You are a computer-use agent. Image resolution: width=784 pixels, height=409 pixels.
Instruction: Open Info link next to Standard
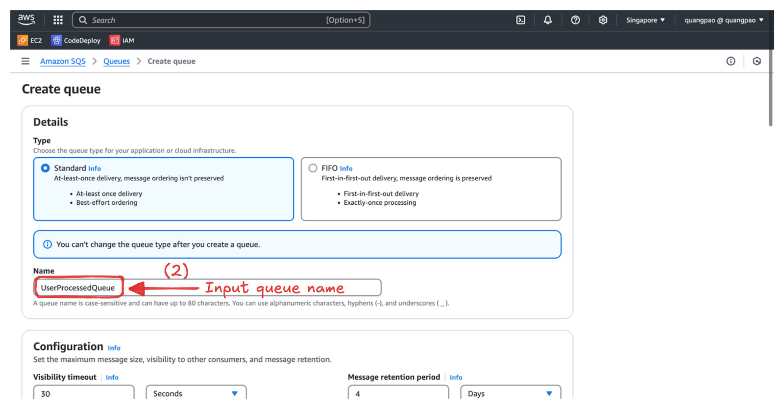click(95, 168)
